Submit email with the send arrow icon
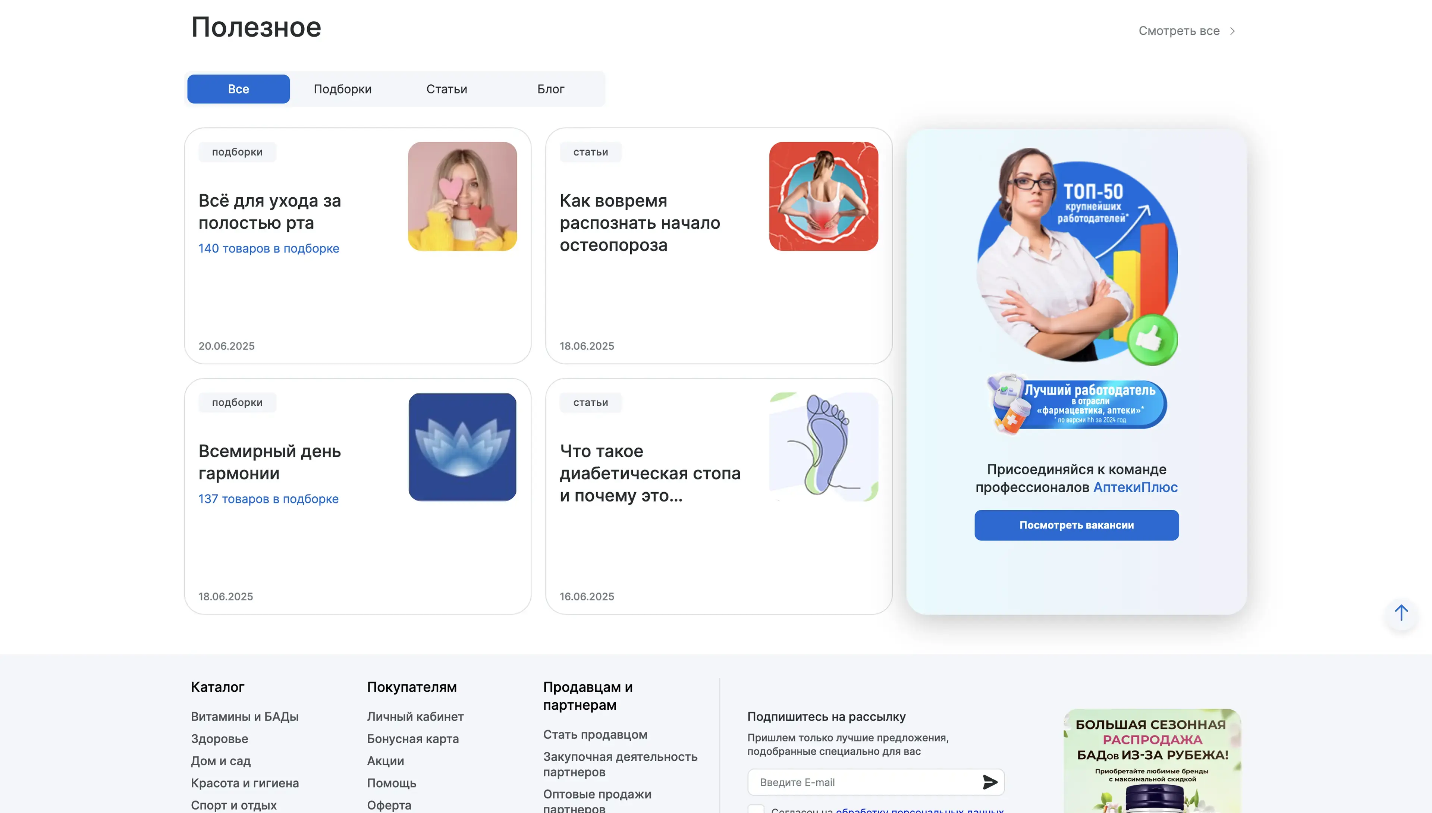This screenshot has width=1432, height=813. [x=989, y=782]
